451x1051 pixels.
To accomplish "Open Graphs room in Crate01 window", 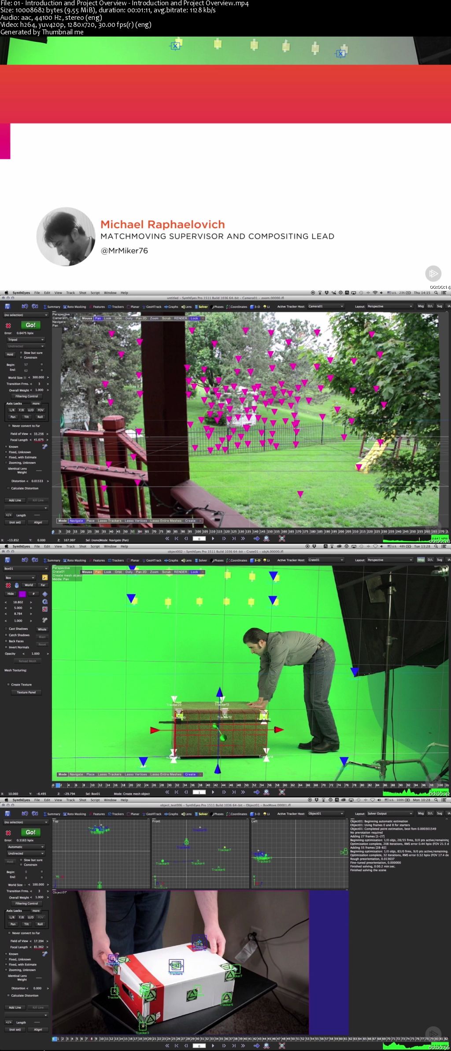I will click(171, 561).
